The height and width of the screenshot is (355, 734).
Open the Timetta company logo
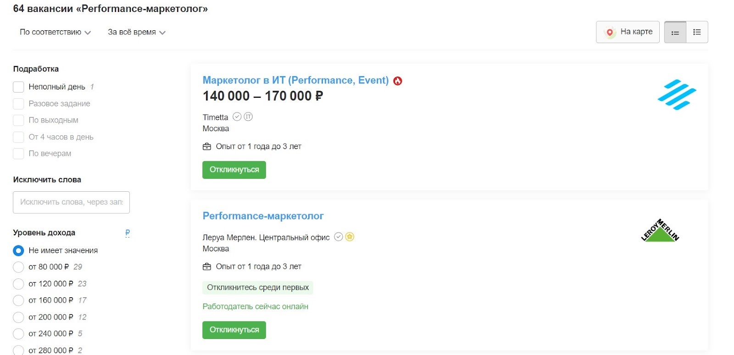coord(677,94)
